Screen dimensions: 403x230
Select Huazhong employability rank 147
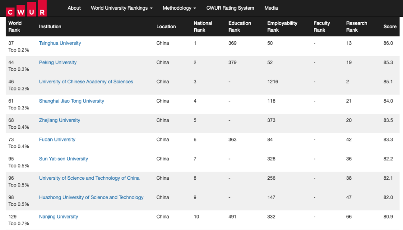tap(271, 197)
